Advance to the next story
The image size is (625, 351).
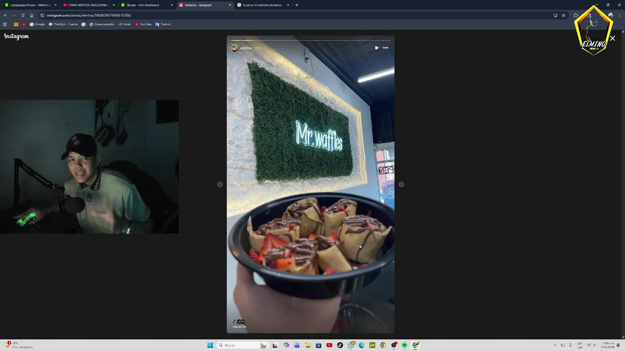click(x=401, y=184)
